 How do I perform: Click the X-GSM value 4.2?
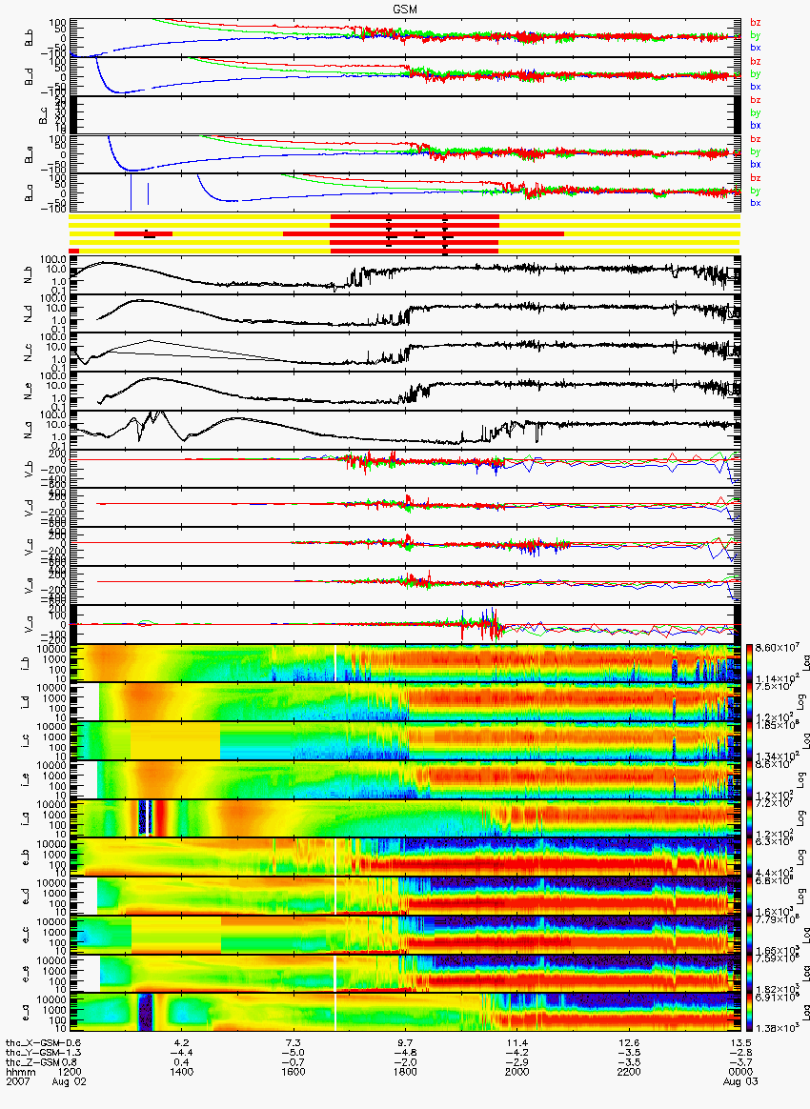coord(182,1042)
